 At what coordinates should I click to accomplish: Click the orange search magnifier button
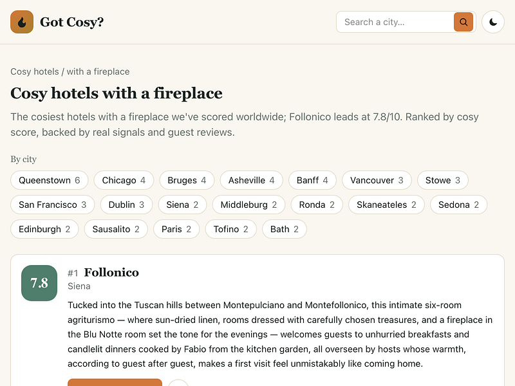pos(463,22)
